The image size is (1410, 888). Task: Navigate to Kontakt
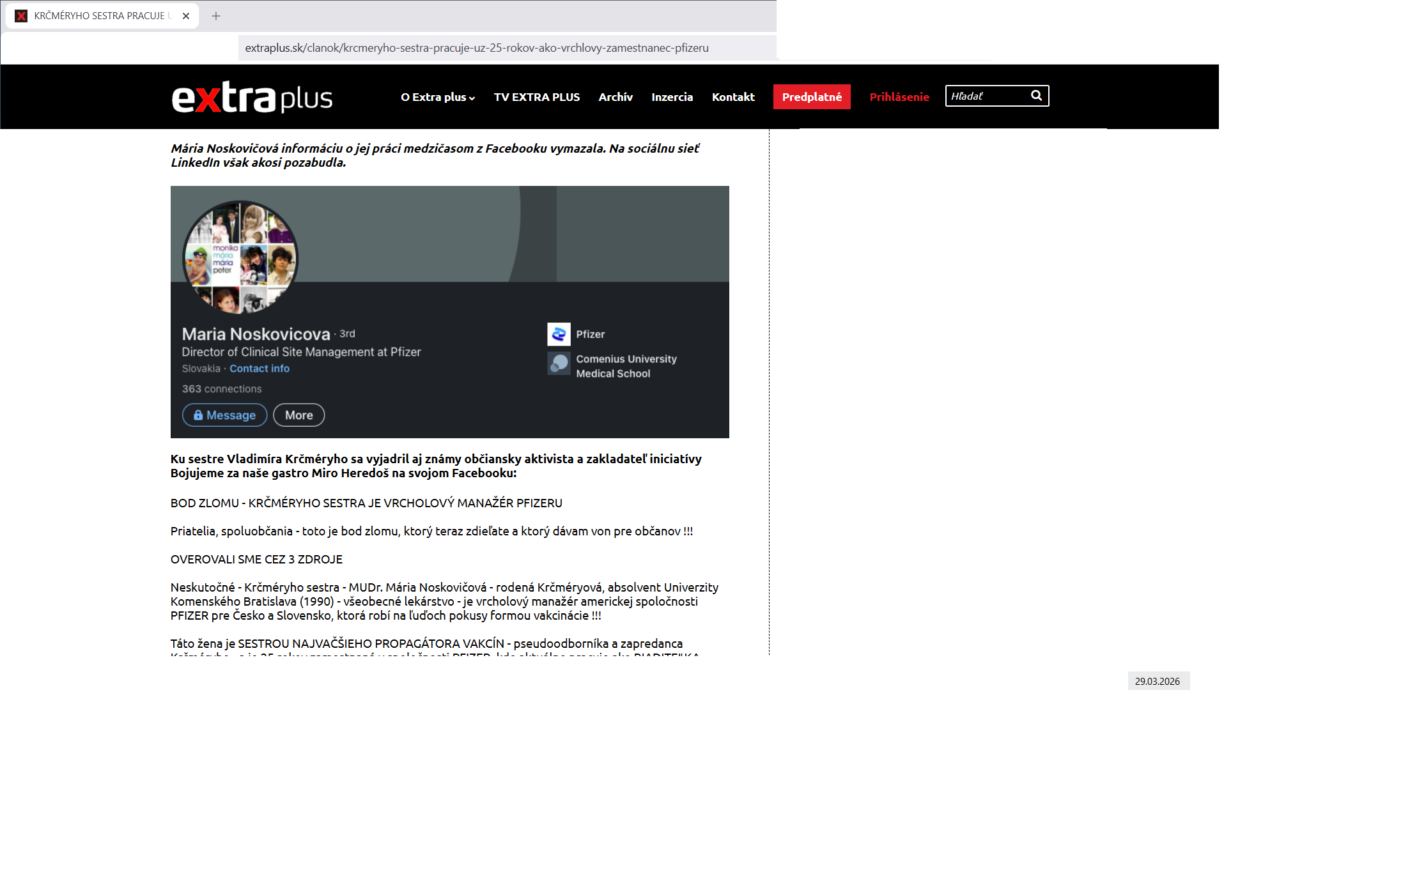coord(733,97)
